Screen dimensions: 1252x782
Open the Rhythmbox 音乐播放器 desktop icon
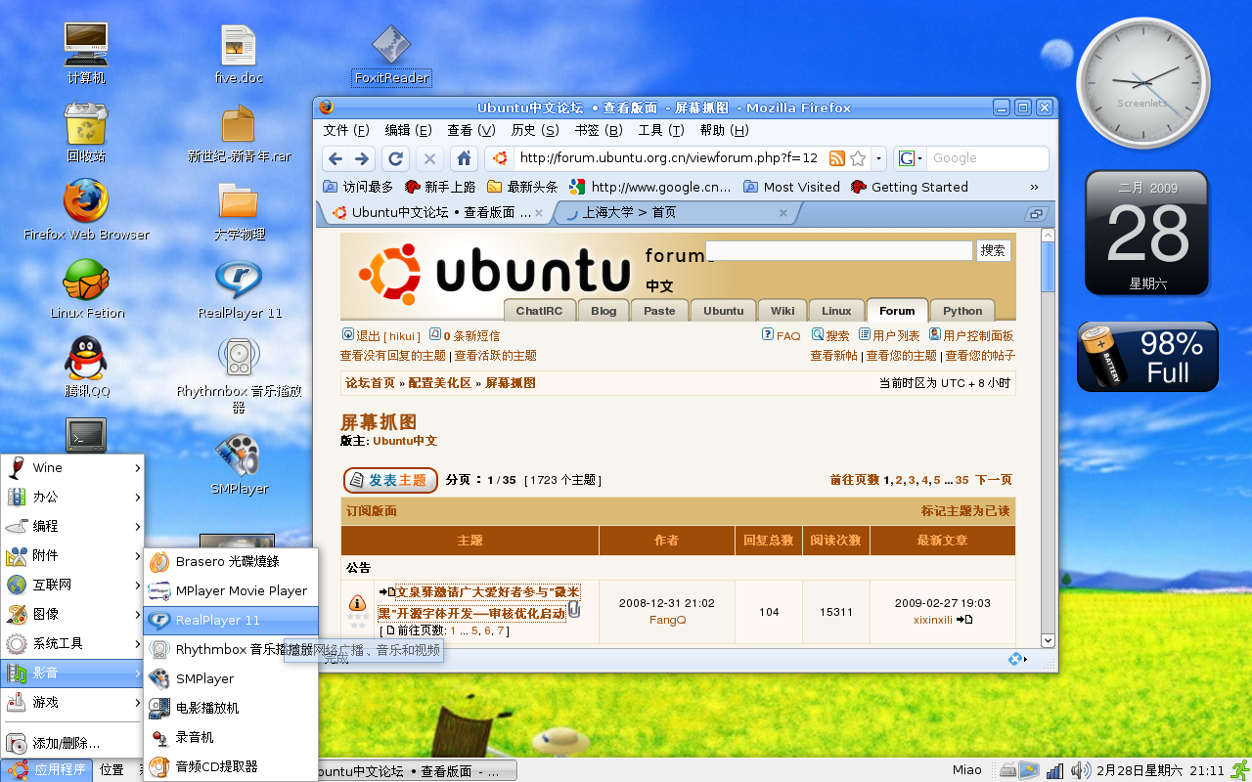point(239,375)
